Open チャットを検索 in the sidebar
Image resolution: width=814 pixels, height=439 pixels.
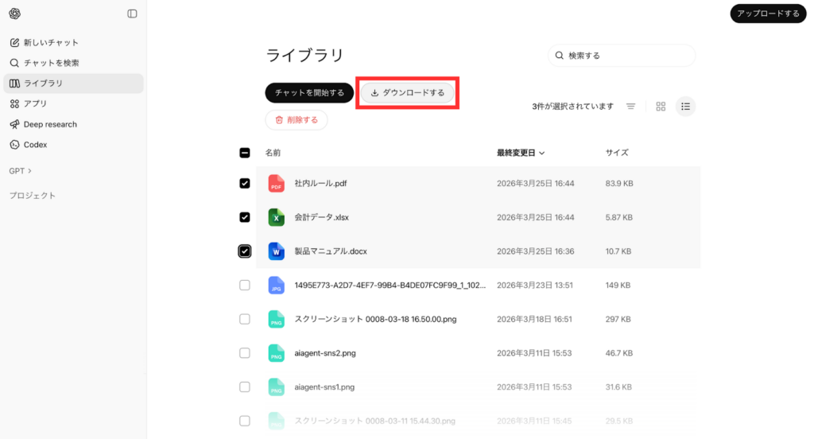(73, 63)
